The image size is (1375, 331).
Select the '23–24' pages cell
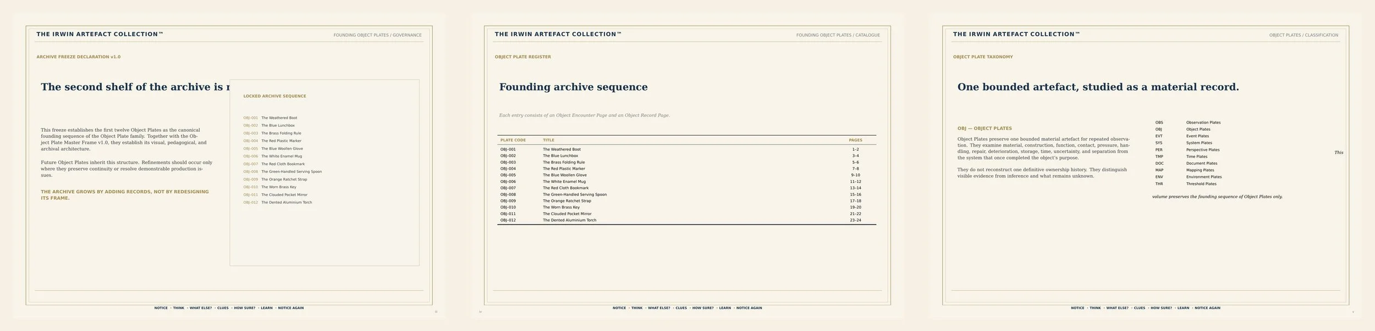pos(855,220)
